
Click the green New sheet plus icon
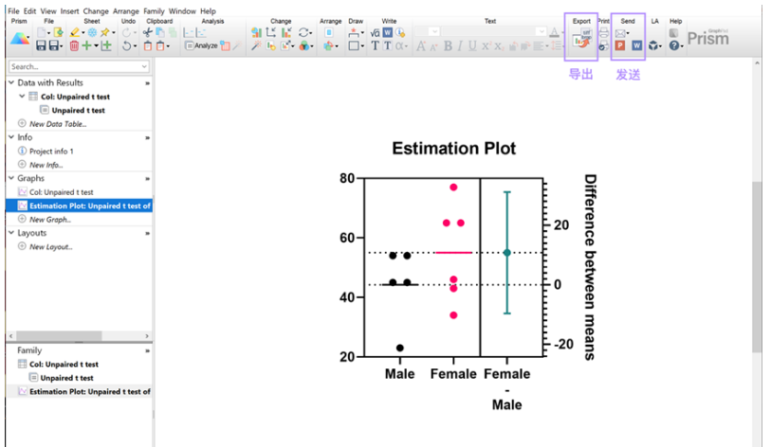[x=86, y=45]
